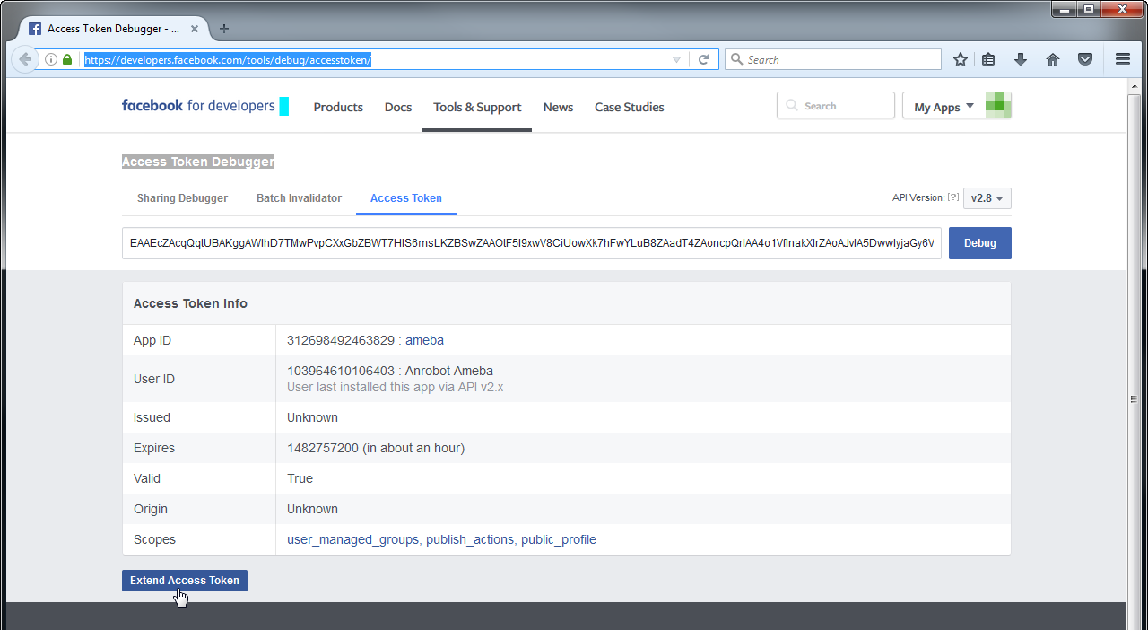Image resolution: width=1148 pixels, height=630 pixels.
Task: Click the Issued row label
Action: tap(152, 417)
